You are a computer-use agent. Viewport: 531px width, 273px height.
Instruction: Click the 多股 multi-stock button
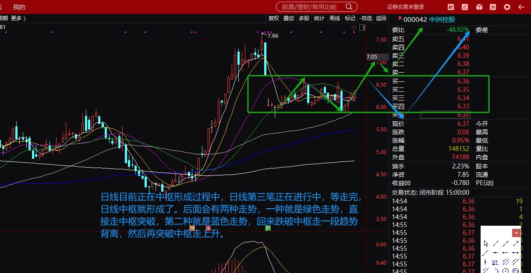coord(304,18)
